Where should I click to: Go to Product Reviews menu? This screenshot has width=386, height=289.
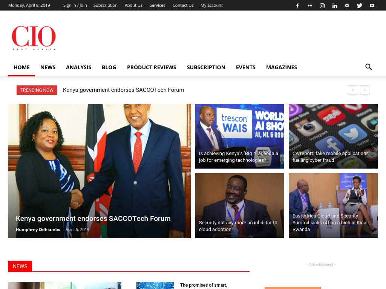coord(152,67)
